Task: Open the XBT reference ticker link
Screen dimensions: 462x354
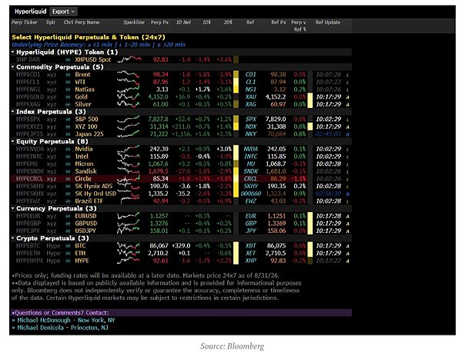Action: coord(251,246)
